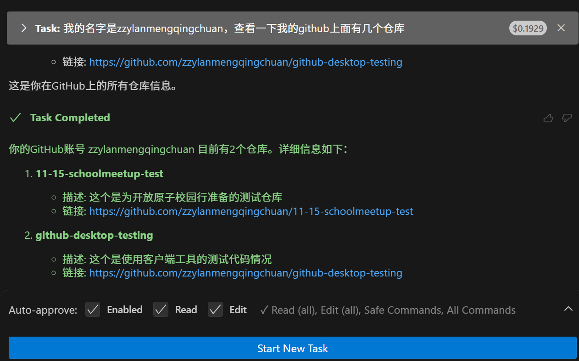Give thumbs up feedback on Task Completed
579x361 pixels.
548,118
